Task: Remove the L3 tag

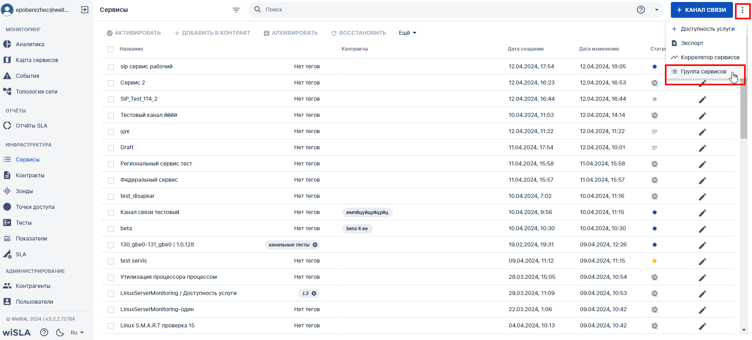Action: click(314, 293)
